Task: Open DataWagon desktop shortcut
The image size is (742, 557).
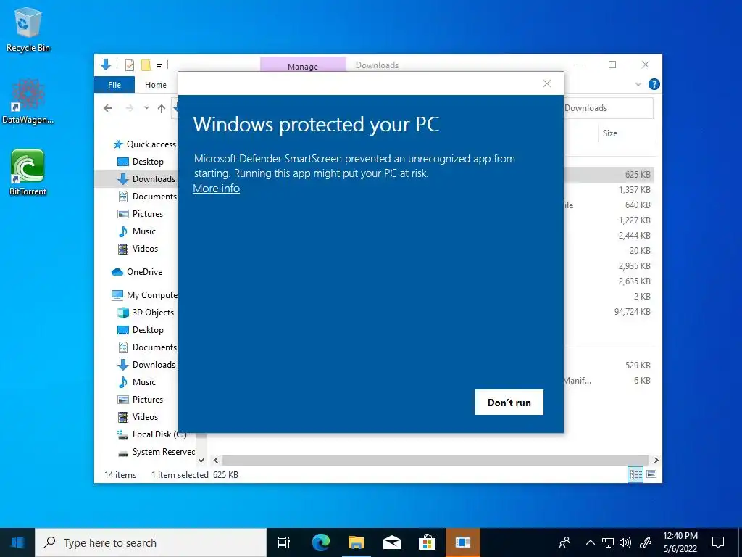Action: pyautogui.click(x=28, y=102)
